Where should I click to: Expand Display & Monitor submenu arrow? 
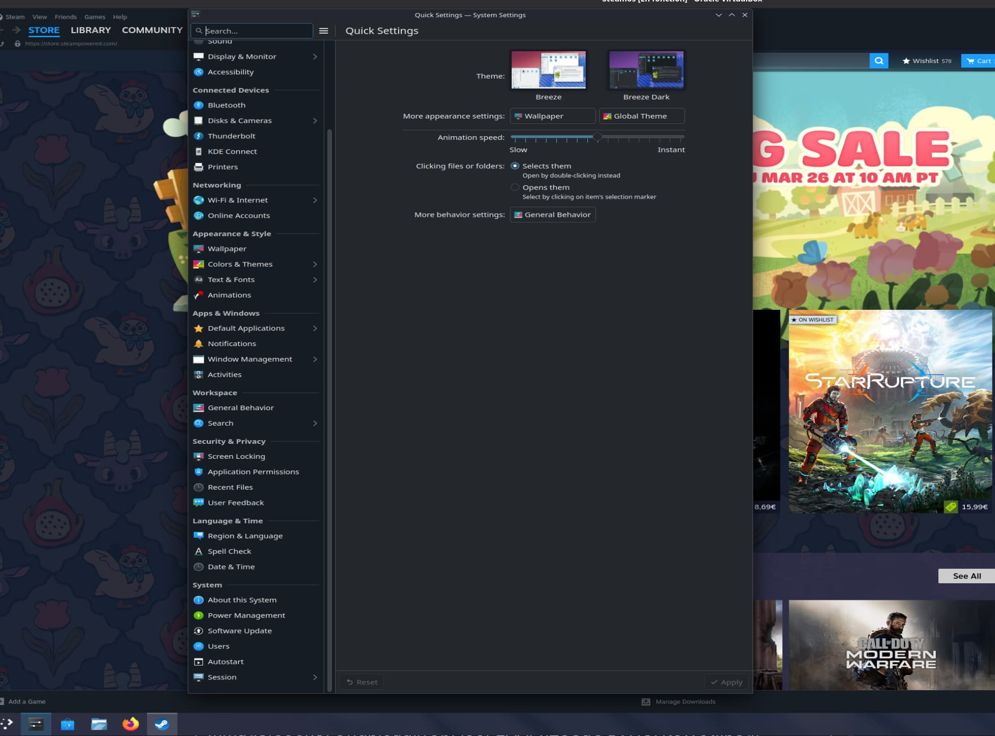point(315,57)
